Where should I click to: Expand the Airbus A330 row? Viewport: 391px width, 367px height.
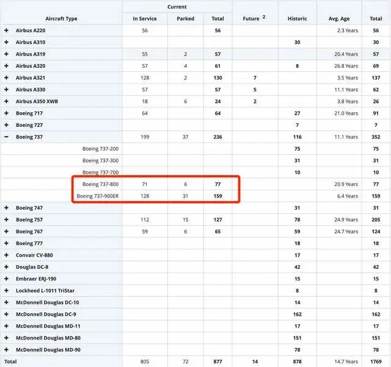pyautogui.click(x=7, y=90)
